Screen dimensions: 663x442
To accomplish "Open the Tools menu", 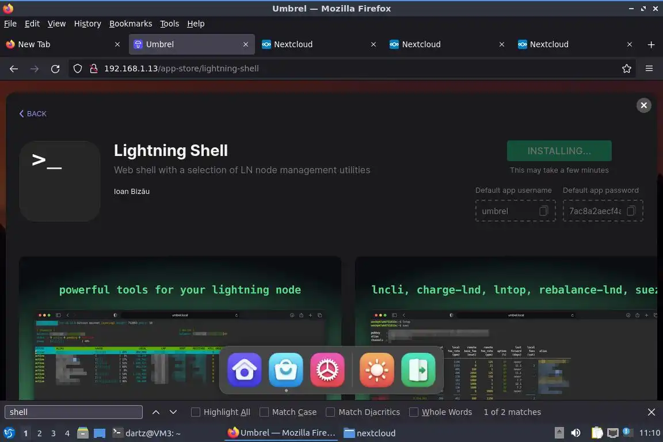I will [x=170, y=24].
